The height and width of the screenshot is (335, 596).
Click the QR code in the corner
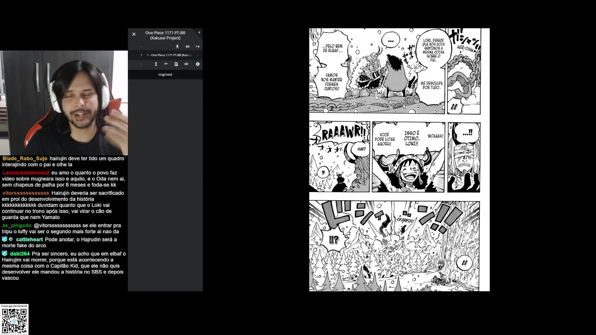click(x=14, y=321)
